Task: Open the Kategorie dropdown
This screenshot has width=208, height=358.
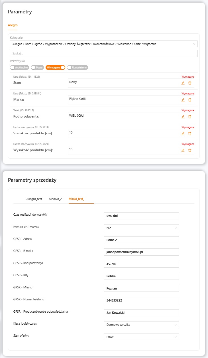Action: [104, 44]
